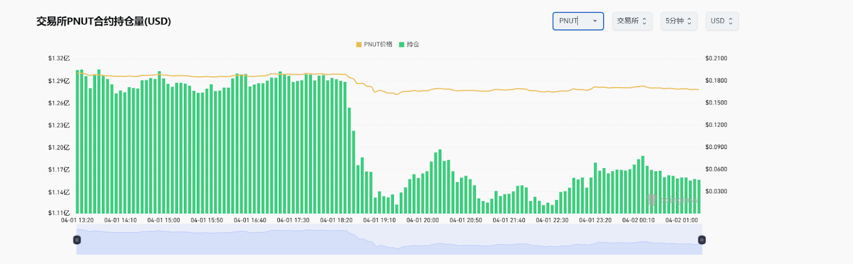
Task: Click into the PNUT symbol input field
Action: [572, 21]
